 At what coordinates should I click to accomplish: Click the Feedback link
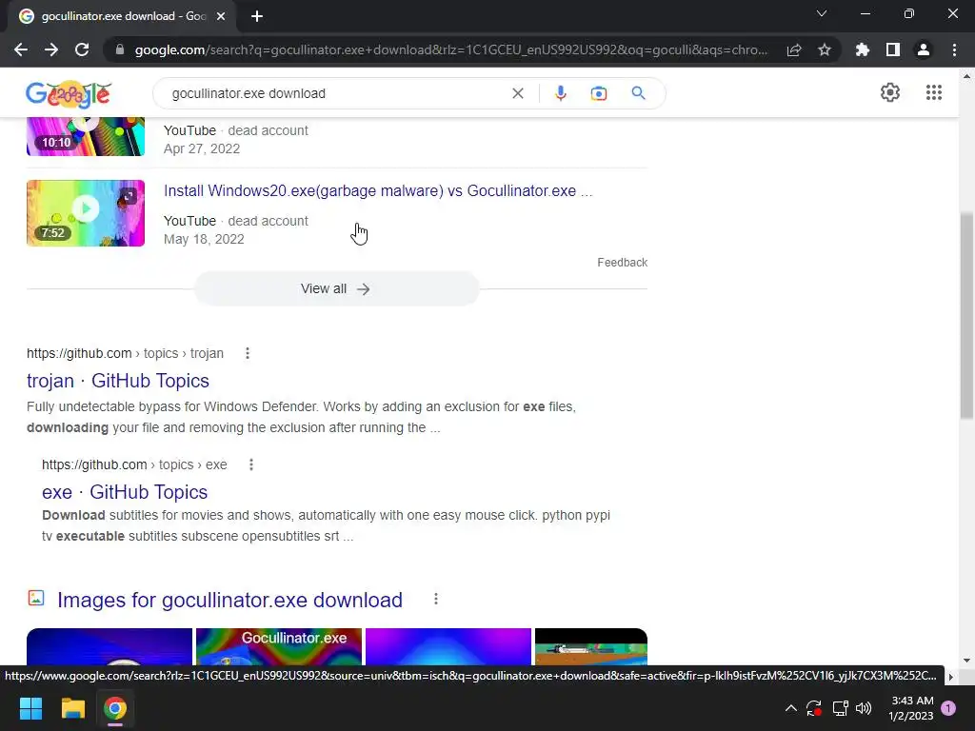pyautogui.click(x=622, y=263)
